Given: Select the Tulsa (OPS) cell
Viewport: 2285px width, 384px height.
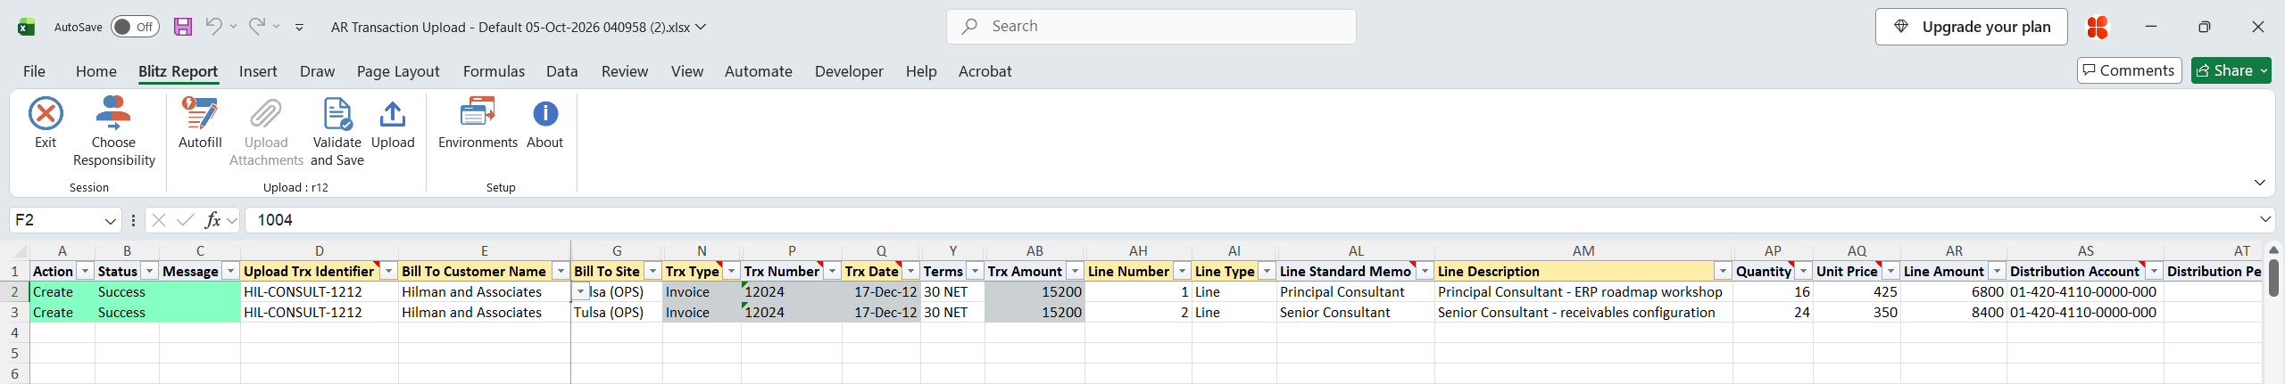Looking at the screenshot, I should tap(617, 313).
